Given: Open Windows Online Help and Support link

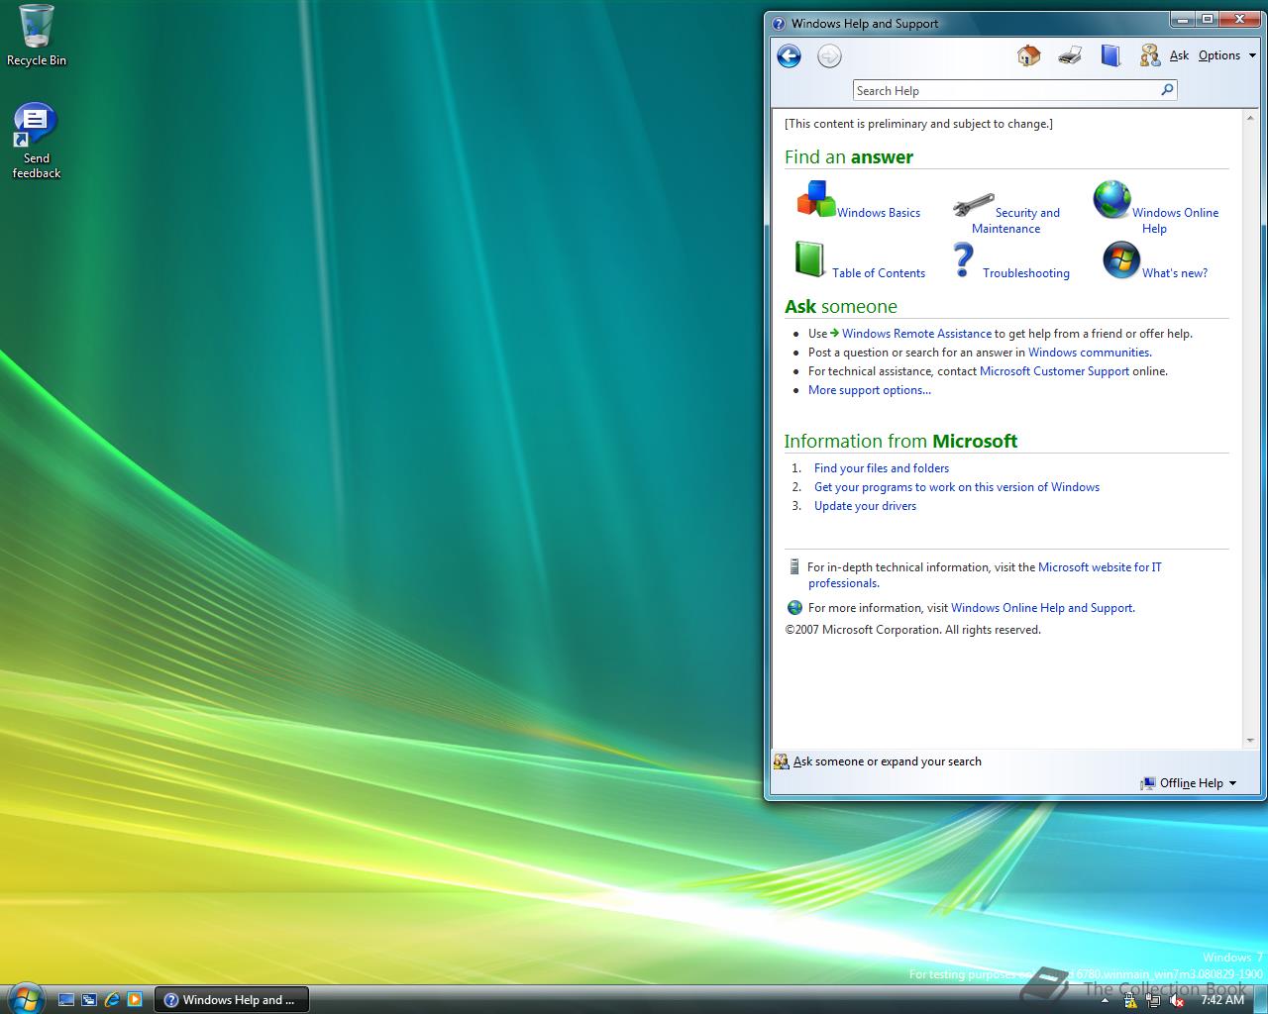Looking at the screenshot, I should [x=1043, y=608].
